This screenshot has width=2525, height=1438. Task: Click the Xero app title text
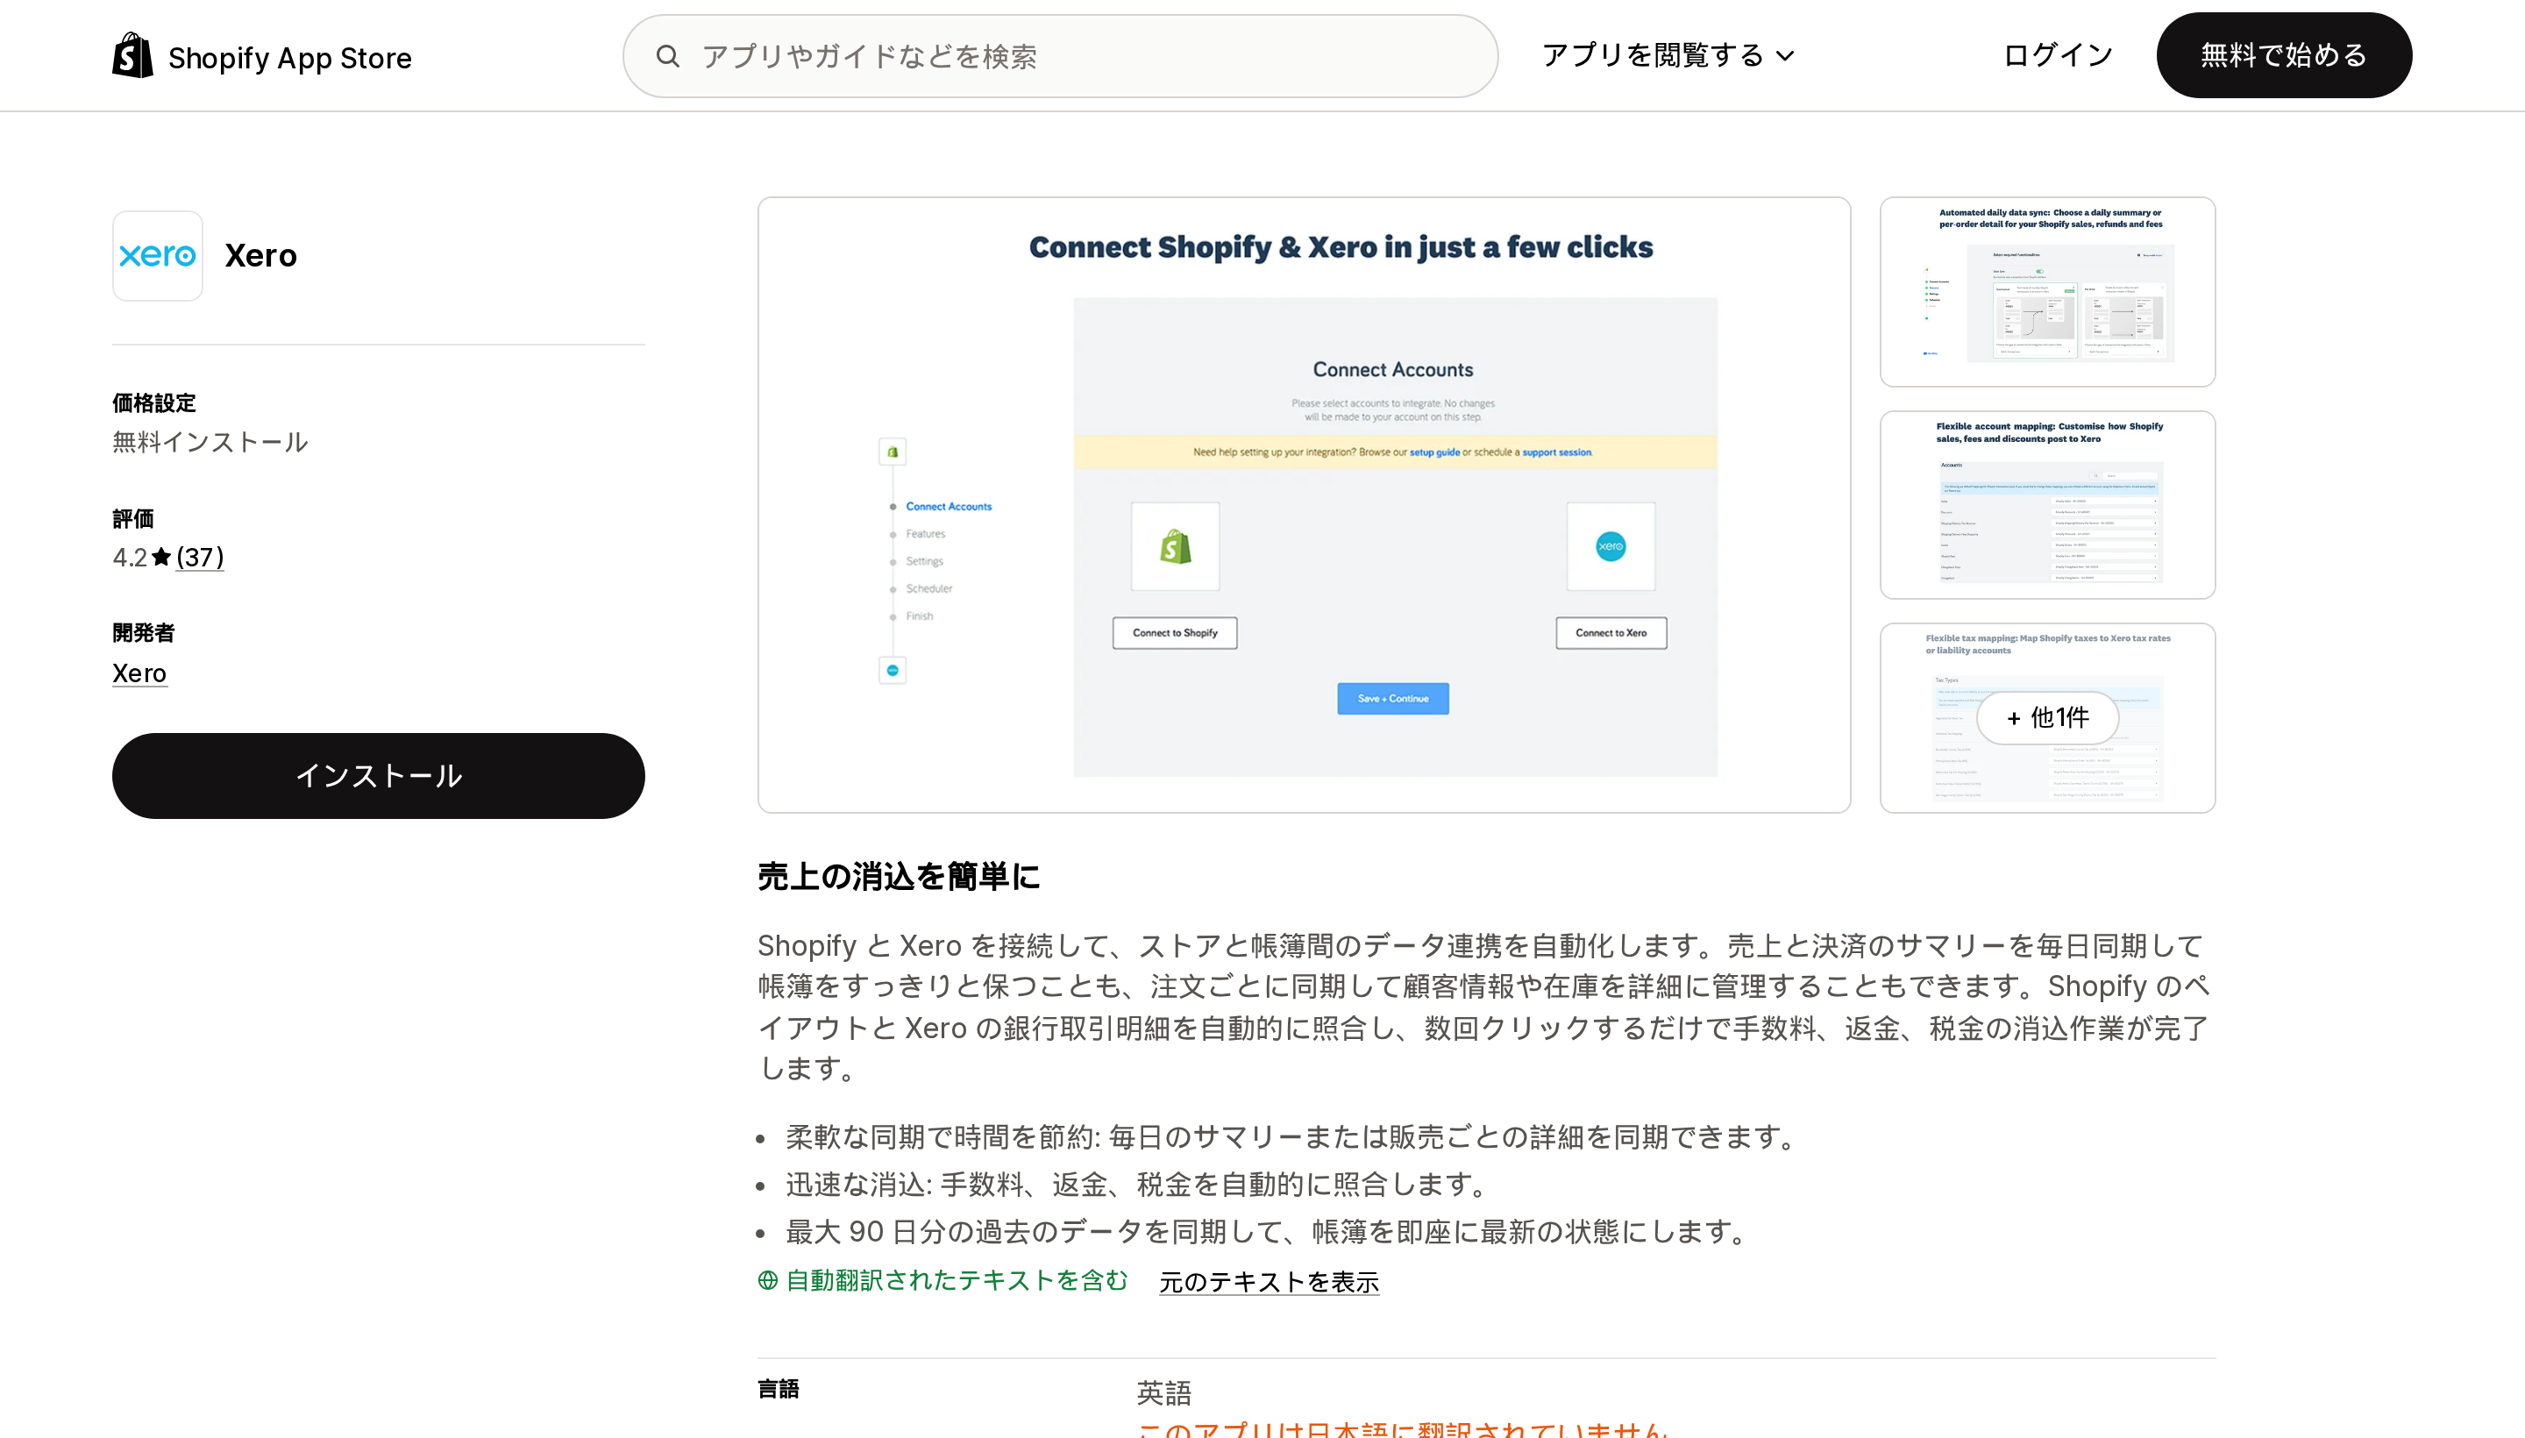click(x=260, y=255)
